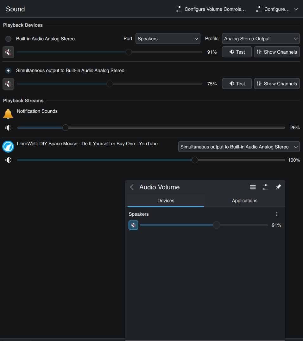
Task: Open audio settings from the popup sliders icon
Action: [x=265, y=187]
